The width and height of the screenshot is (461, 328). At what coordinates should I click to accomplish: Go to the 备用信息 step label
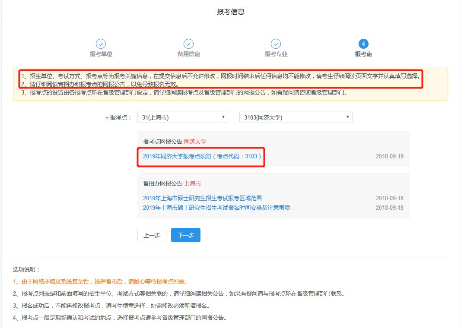coord(188,54)
